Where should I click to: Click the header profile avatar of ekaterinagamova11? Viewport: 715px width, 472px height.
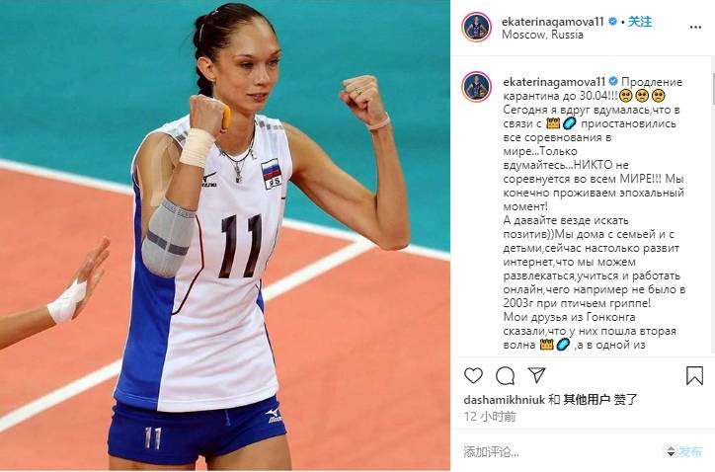(477, 27)
